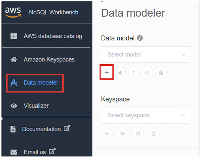Expand Select model chevron arrow
Image resolution: width=201 pixels, height=159 pixels.
point(183,55)
